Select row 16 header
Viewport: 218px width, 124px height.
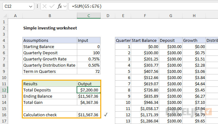coord(4,115)
